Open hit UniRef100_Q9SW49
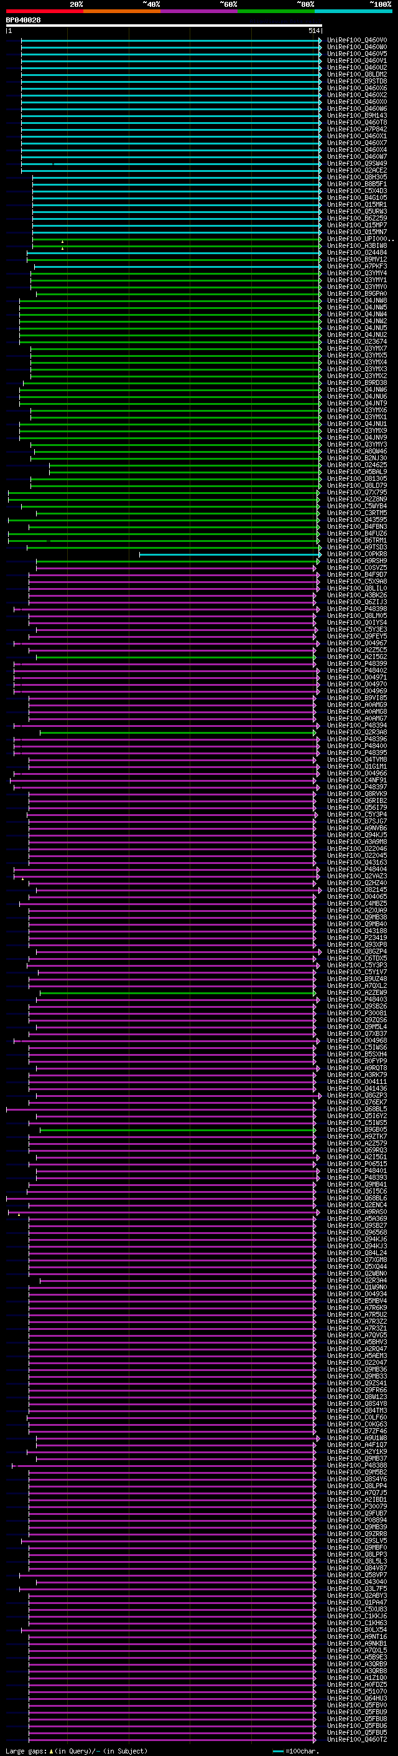398x1756 pixels. 357,164
